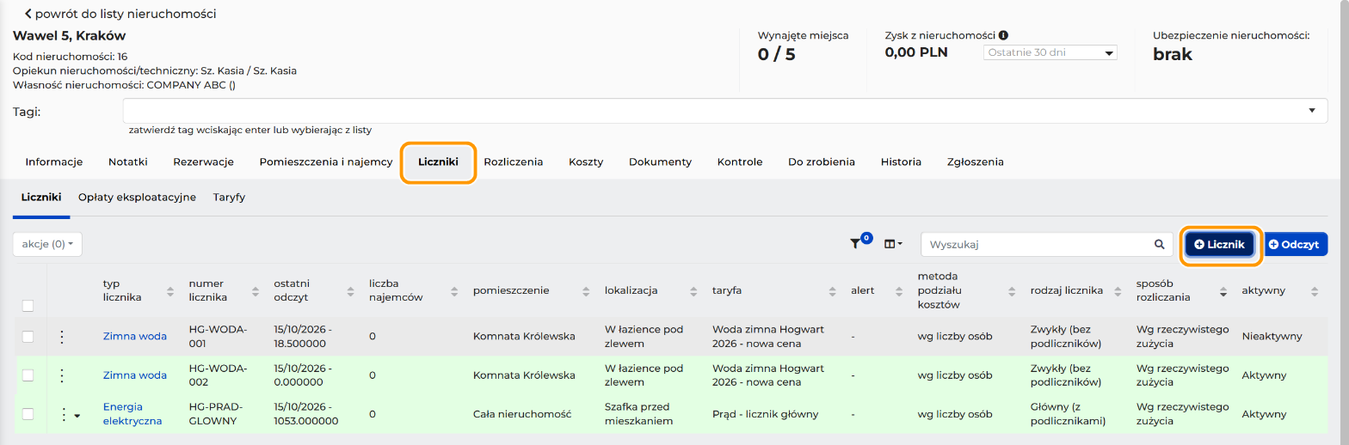The width and height of the screenshot is (1349, 445).
Task: Select the Taryfy sub-tab
Action: point(230,197)
